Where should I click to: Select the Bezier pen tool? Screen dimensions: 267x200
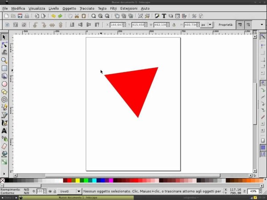coord(4,115)
